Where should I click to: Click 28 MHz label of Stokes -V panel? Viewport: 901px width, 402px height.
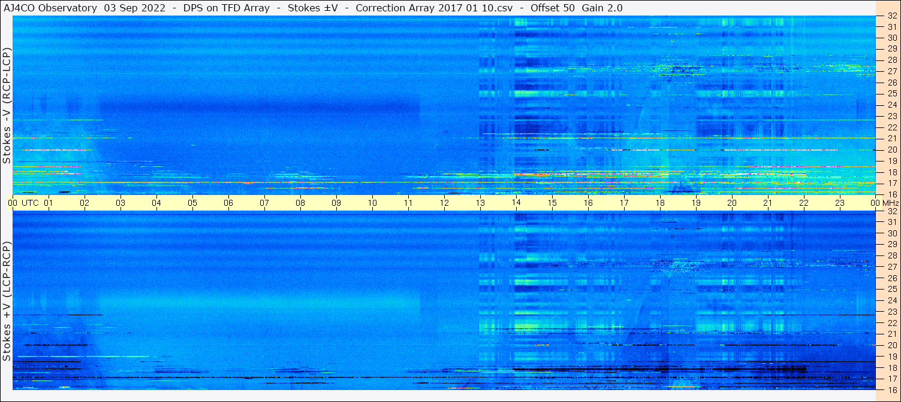click(x=891, y=60)
